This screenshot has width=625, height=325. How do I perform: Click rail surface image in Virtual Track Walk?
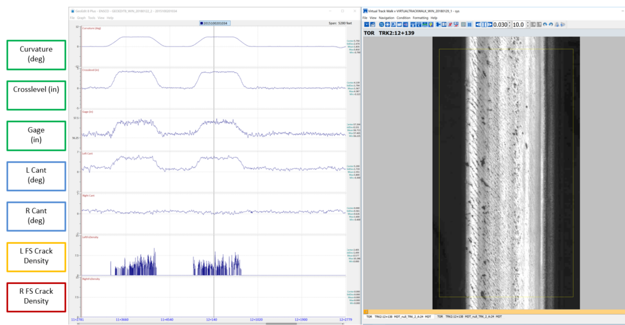tap(506, 173)
